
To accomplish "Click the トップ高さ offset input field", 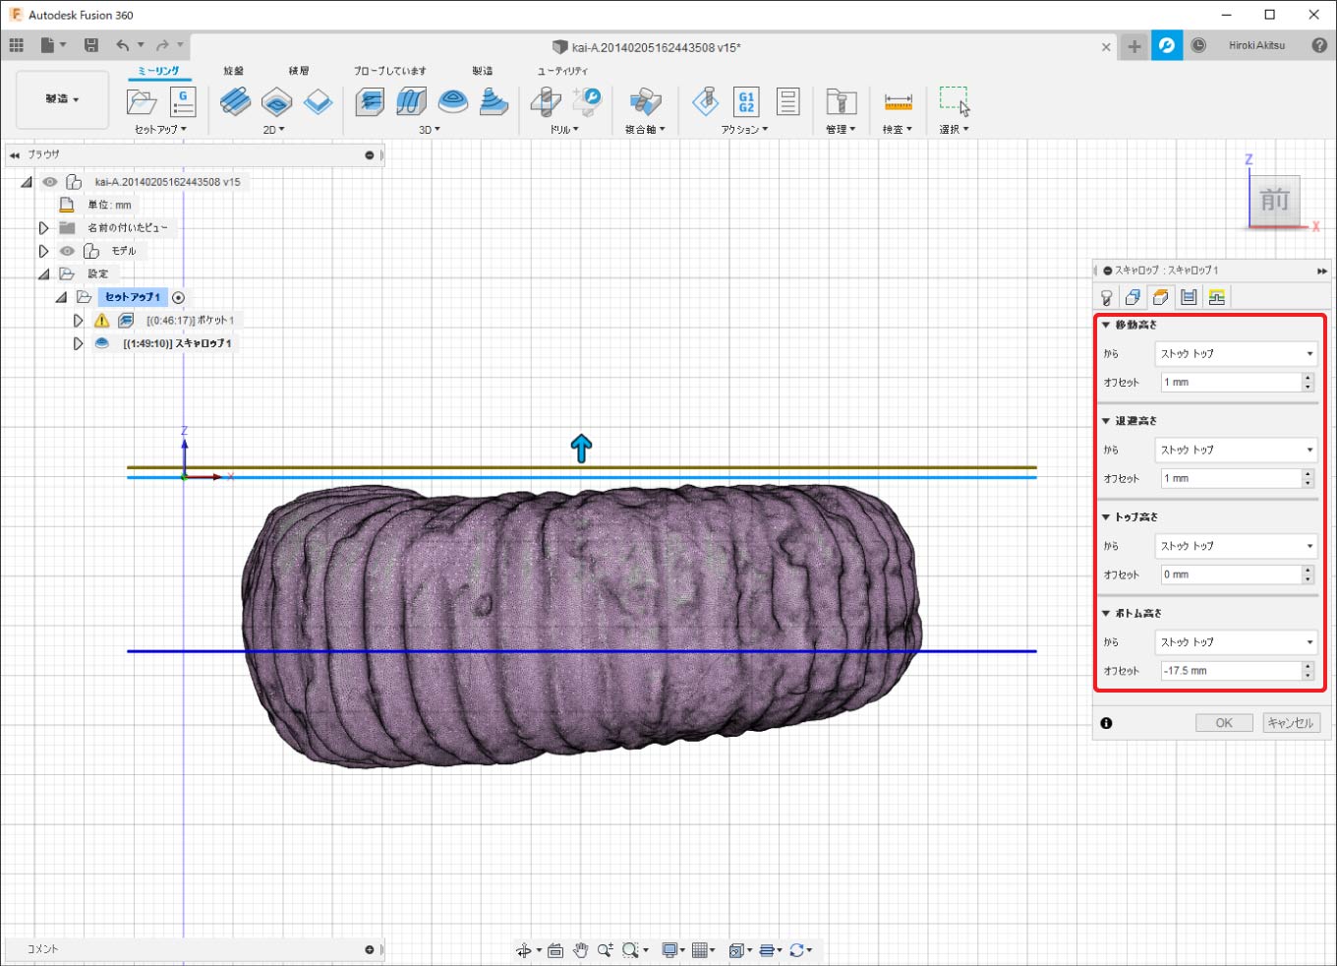I will click(x=1229, y=574).
